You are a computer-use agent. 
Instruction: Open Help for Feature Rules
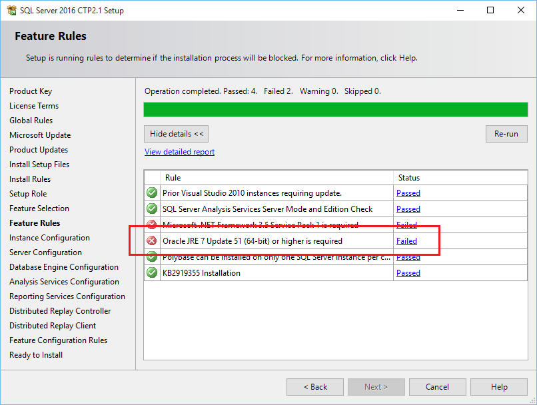coord(498,387)
